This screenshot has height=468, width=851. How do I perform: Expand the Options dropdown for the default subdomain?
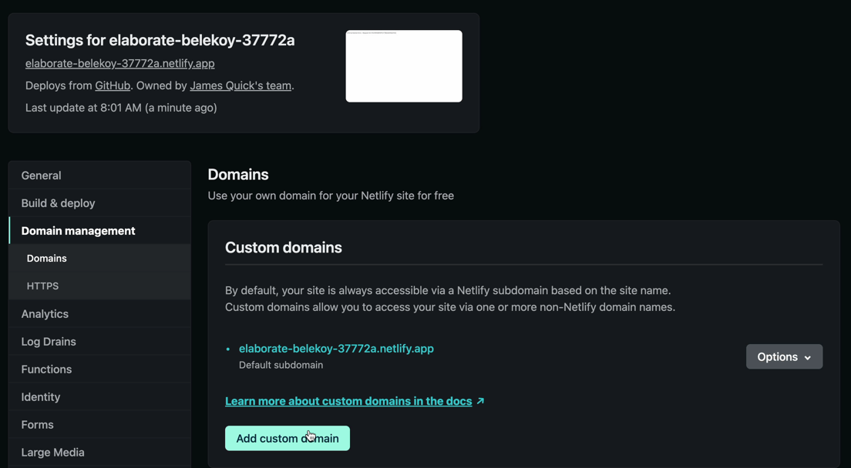pos(784,357)
